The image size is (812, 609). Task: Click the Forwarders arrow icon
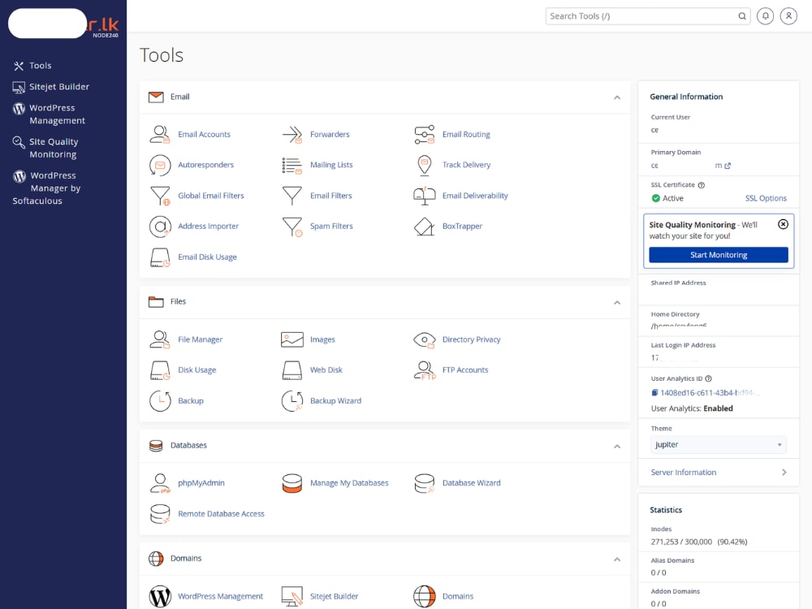click(x=292, y=134)
